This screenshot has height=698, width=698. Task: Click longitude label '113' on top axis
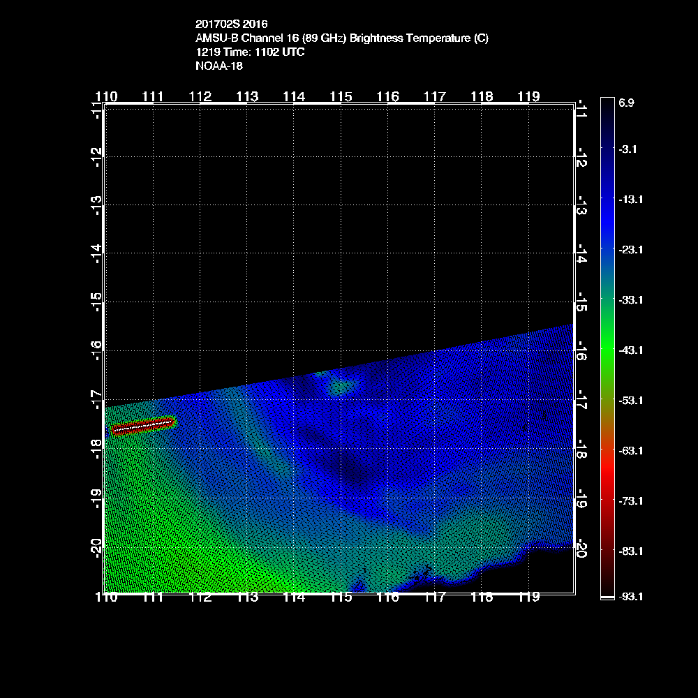point(247,96)
